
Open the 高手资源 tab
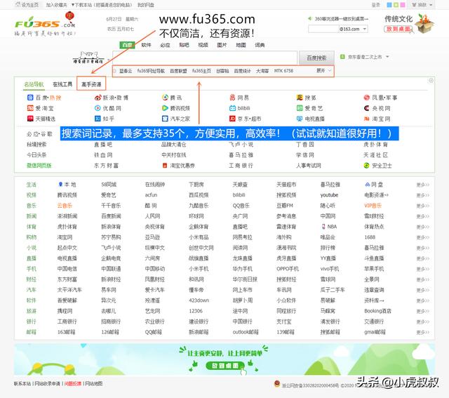pyautogui.click(x=91, y=84)
